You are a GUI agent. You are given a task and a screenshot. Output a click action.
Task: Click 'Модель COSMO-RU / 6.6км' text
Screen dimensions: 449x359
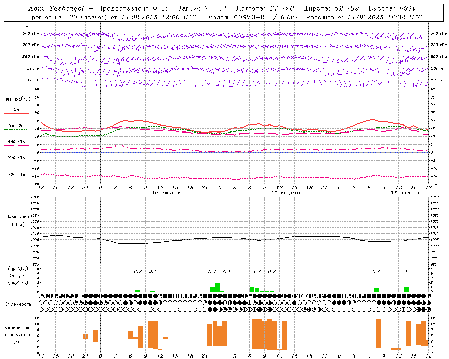253,17
